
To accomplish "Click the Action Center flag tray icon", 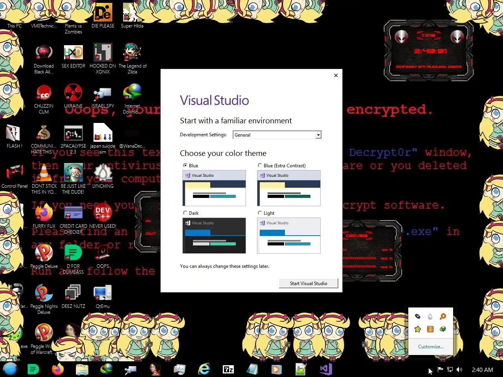I will tap(441, 370).
